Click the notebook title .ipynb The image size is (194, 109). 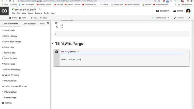click(25, 9)
